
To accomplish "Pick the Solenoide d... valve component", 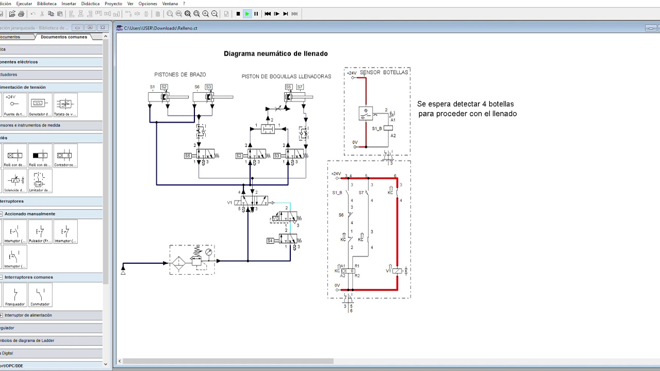I will point(14,181).
